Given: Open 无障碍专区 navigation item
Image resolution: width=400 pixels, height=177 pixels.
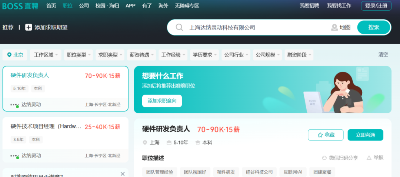Looking at the screenshot, I should [187, 6].
